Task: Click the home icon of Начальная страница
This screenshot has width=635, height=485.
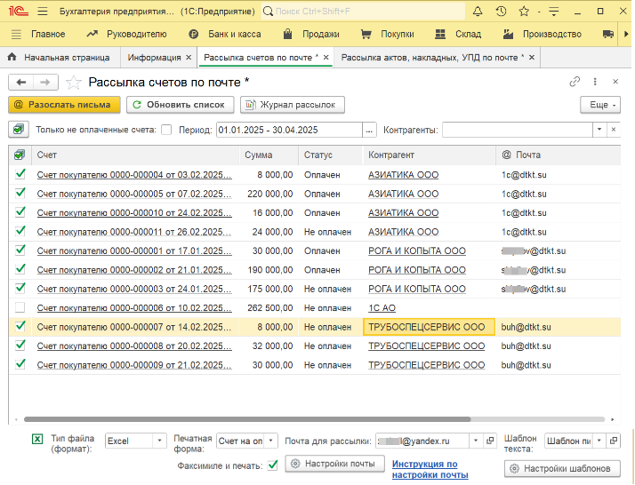Action: coord(12,57)
